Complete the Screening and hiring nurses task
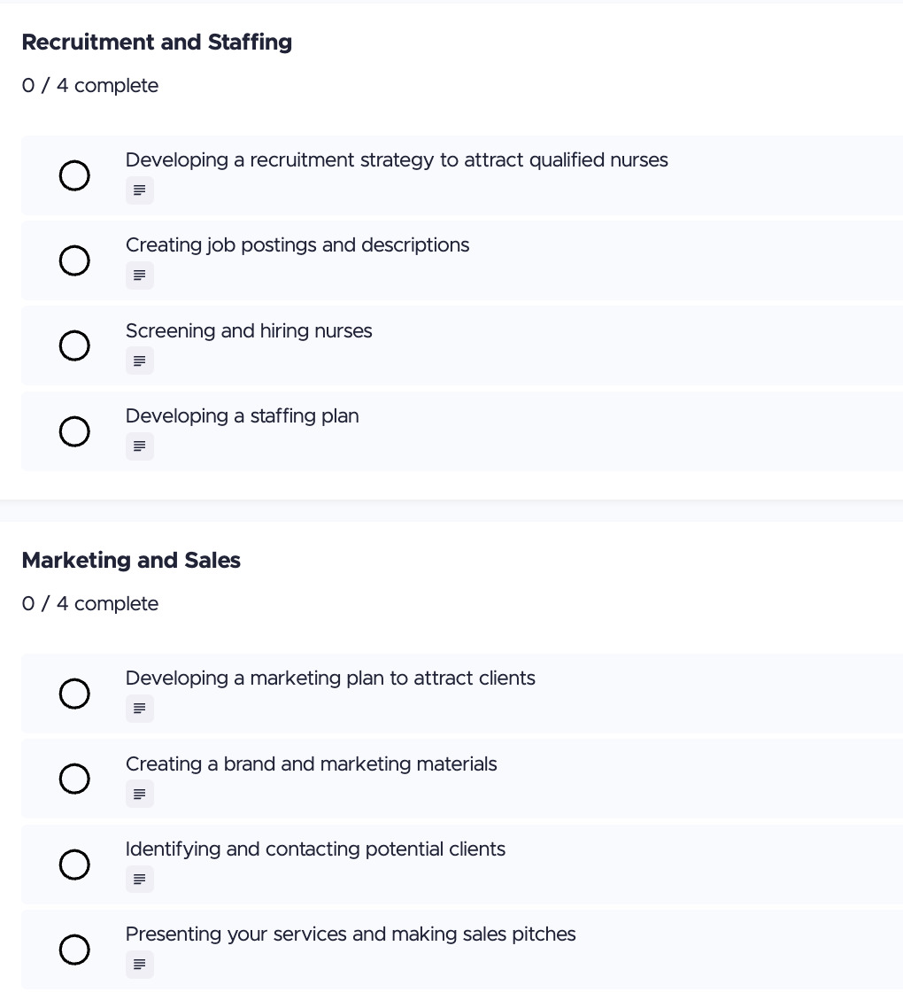Screen dimensions: 903x1008 pyautogui.click(x=74, y=345)
